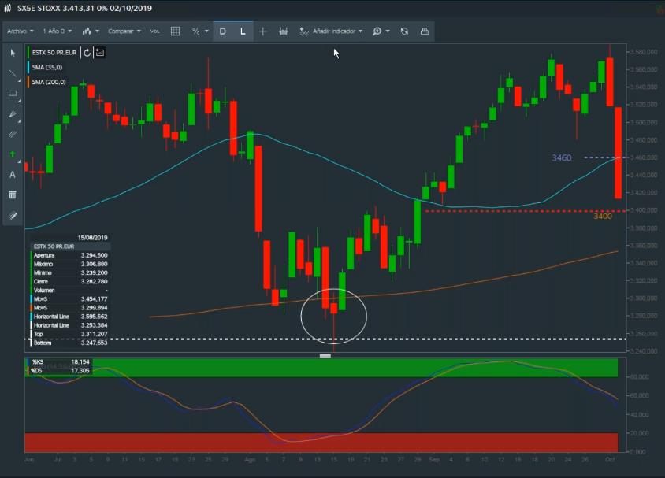
Task: Click the Máximo 3.306,880 row
Action: click(70, 264)
